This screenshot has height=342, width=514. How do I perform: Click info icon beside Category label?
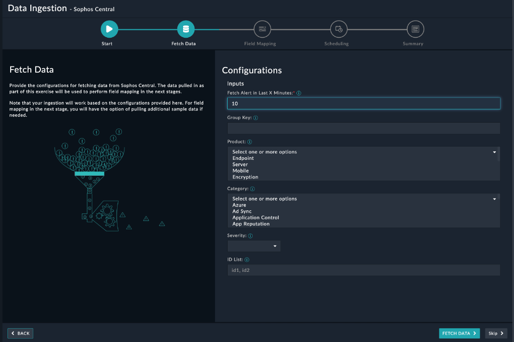coord(252,189)
